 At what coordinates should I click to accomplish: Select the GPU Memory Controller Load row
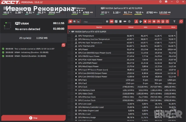pos(122,107)
